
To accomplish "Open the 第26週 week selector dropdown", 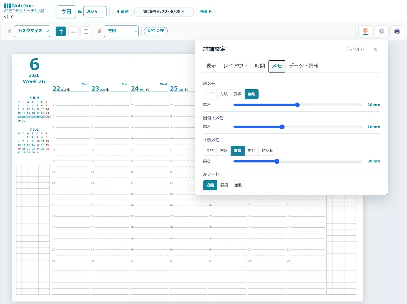I will click(x=164, y=12).
